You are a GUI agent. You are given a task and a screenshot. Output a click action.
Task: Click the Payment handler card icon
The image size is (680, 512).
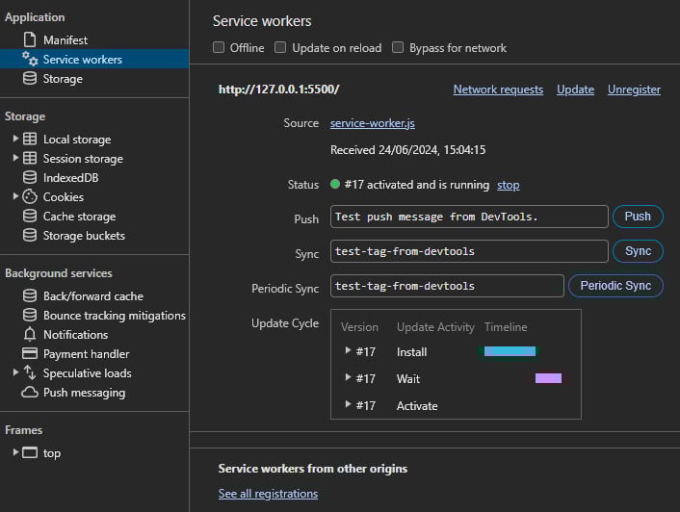coord(30,354)
